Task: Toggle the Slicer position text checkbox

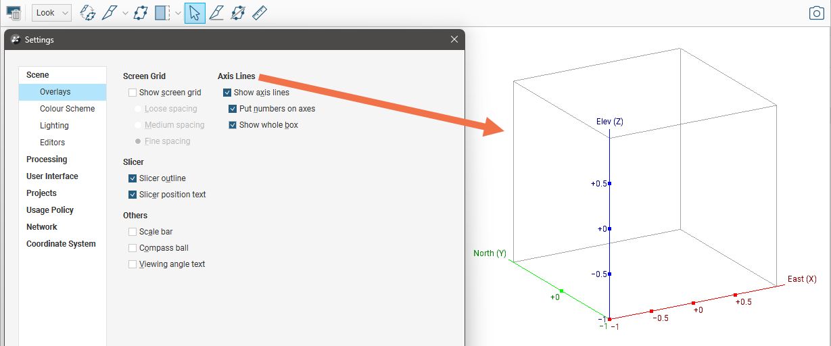Action: click(x=133, y=195)
